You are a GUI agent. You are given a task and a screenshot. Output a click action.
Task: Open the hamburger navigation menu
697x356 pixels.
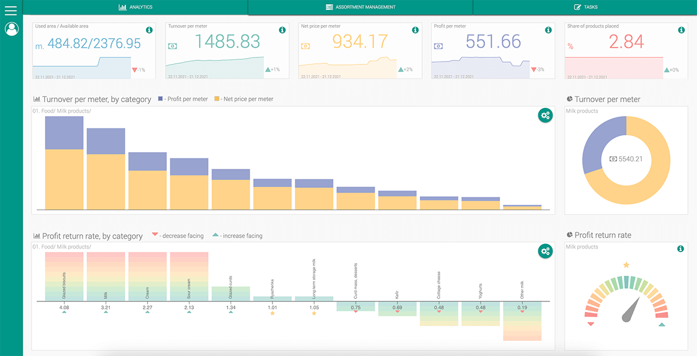12,10
